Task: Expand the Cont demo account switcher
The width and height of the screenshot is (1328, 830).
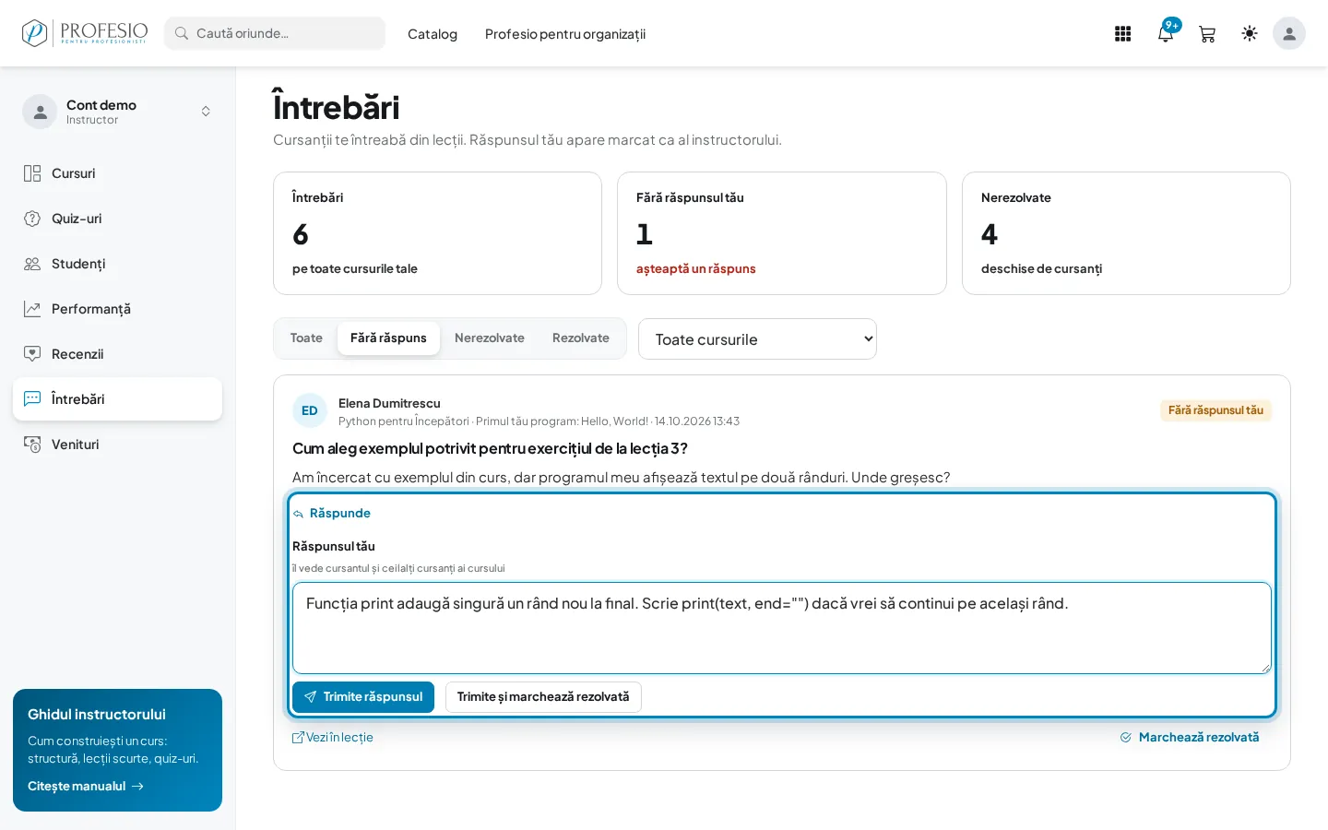Action: click(117, 112)
